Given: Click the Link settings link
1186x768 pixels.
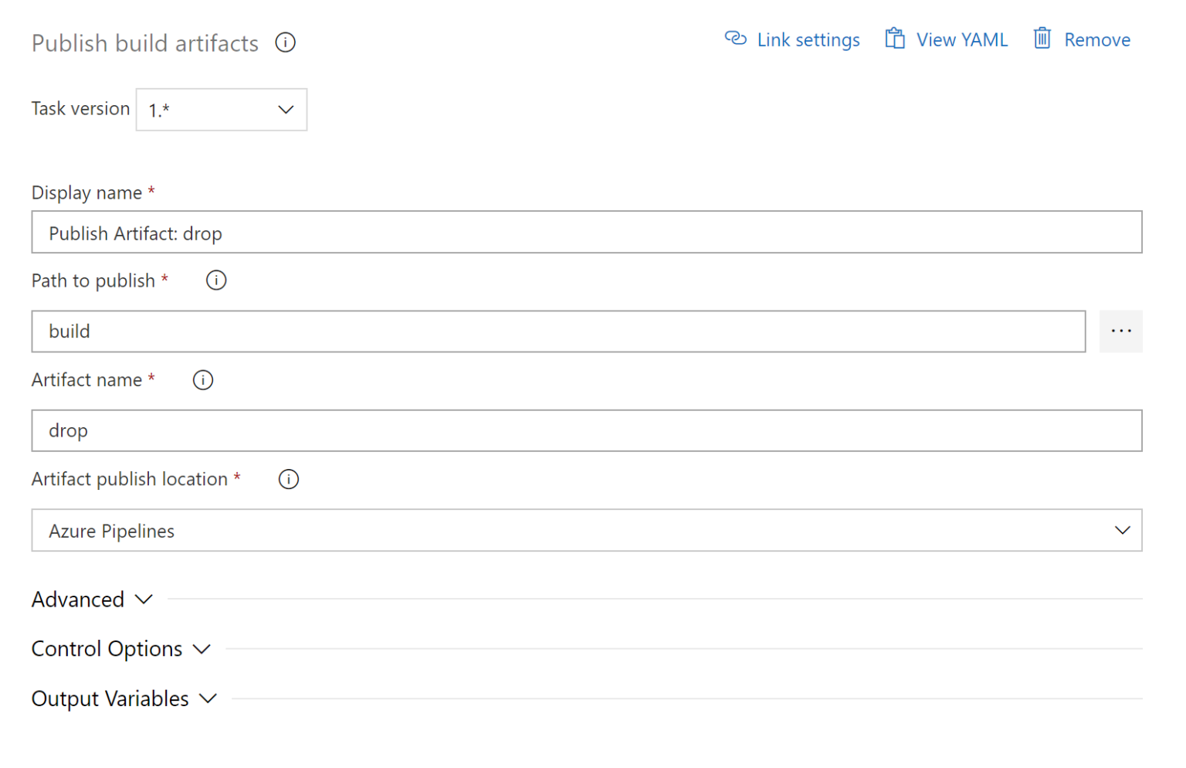Looking at the screenshot, I should click(808, 39).
